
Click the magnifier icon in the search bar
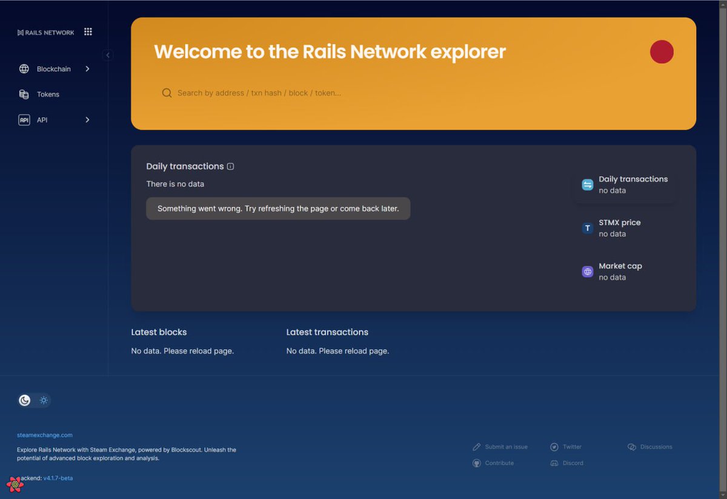coord(167,93)
